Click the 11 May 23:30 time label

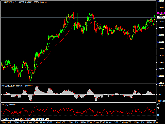[x=59, y=122]
